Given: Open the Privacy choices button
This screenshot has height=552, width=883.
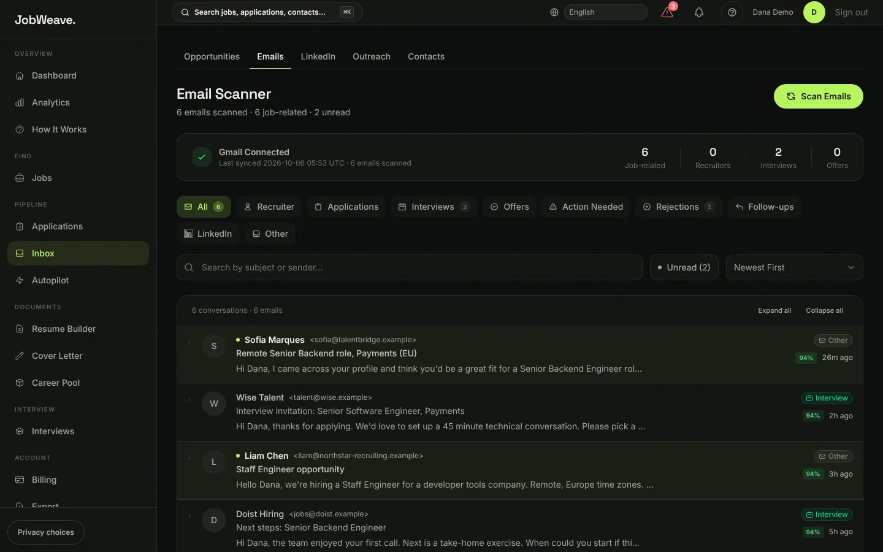Looking at the screenshot, I should click(x=46, y=532).
